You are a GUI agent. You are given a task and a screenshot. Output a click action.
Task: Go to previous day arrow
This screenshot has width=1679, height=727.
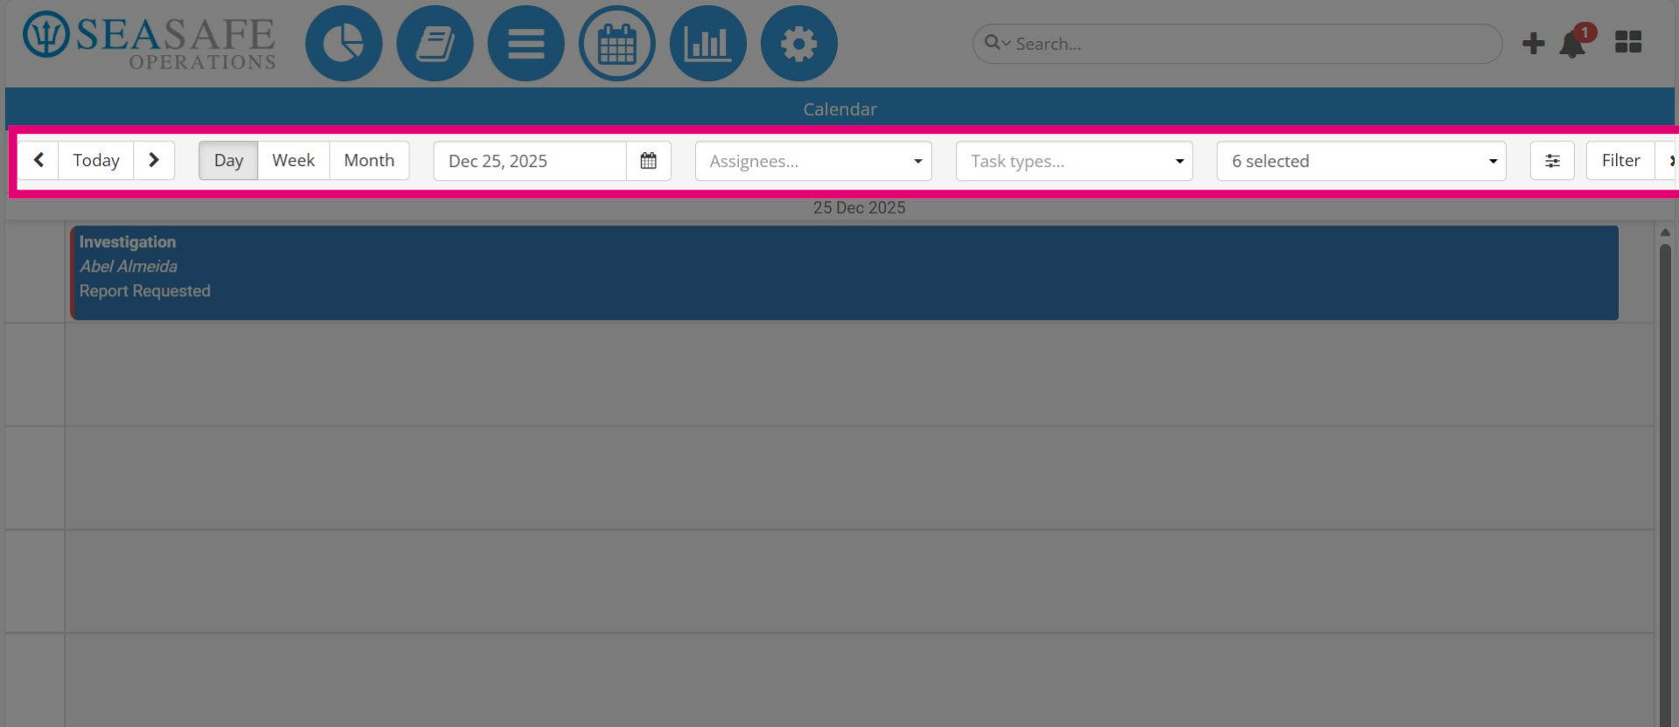pos(38,160)
